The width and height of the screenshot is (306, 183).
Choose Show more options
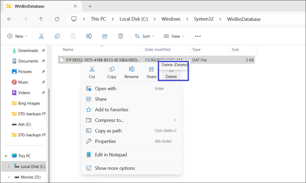(x=115, y=168)
